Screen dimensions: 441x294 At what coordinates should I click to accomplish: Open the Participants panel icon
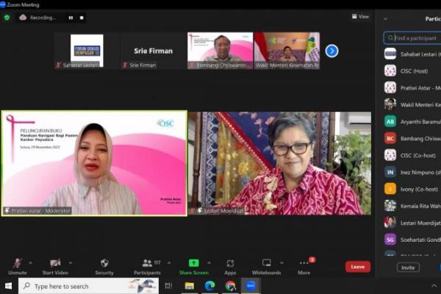point(146,263)
